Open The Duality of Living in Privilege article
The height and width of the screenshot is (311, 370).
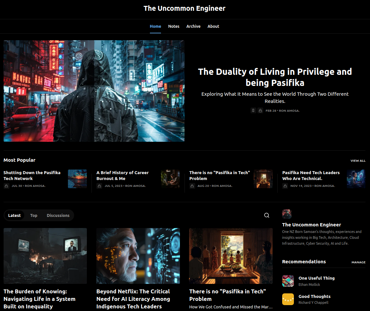tap(275, 77)
